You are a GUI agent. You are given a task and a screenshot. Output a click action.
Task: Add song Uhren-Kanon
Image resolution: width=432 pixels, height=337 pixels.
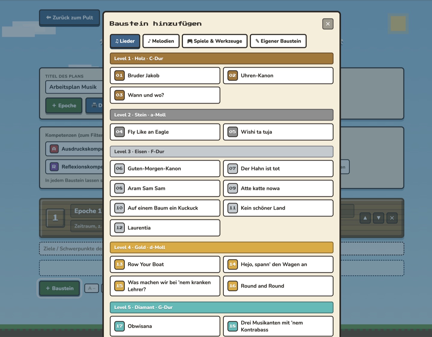pos(278,75)
